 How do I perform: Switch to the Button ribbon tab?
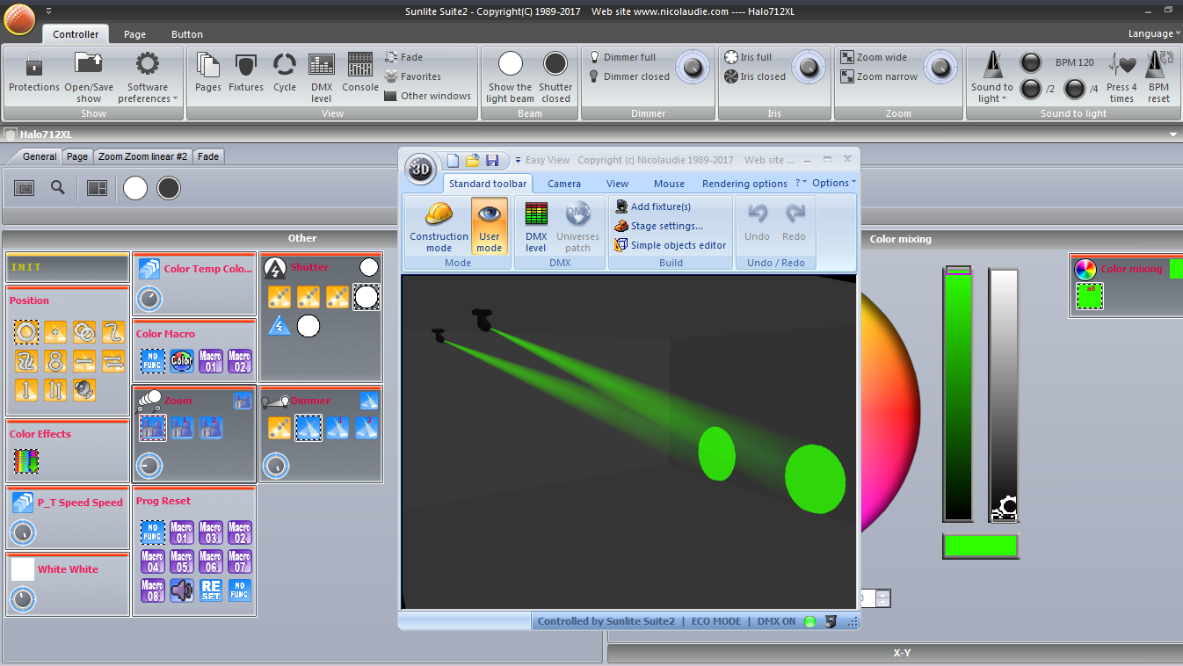pyautogui.click(x=187, y=34)
